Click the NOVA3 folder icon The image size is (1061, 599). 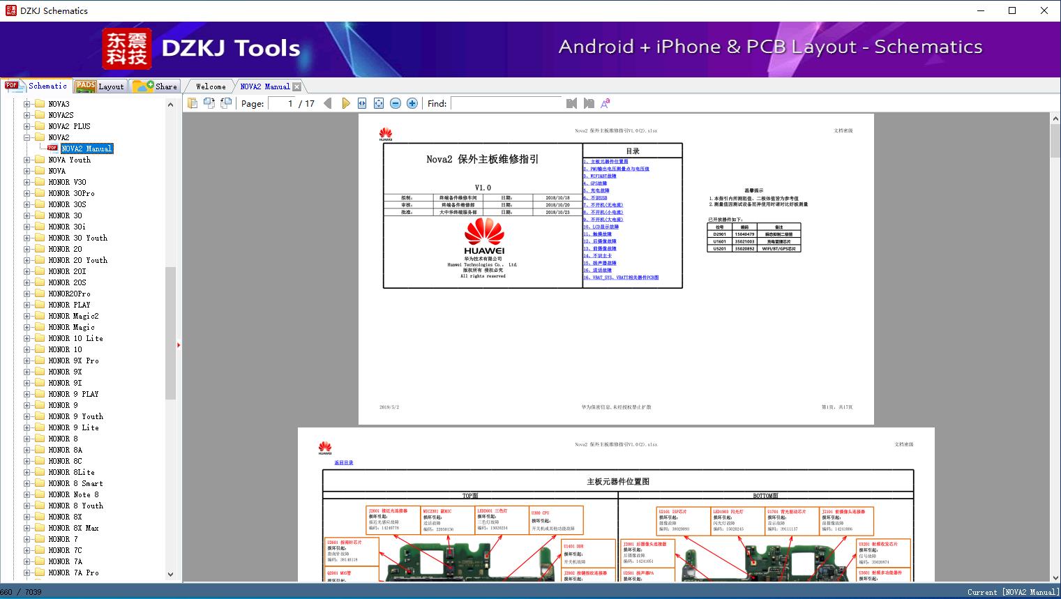point(40,104)
